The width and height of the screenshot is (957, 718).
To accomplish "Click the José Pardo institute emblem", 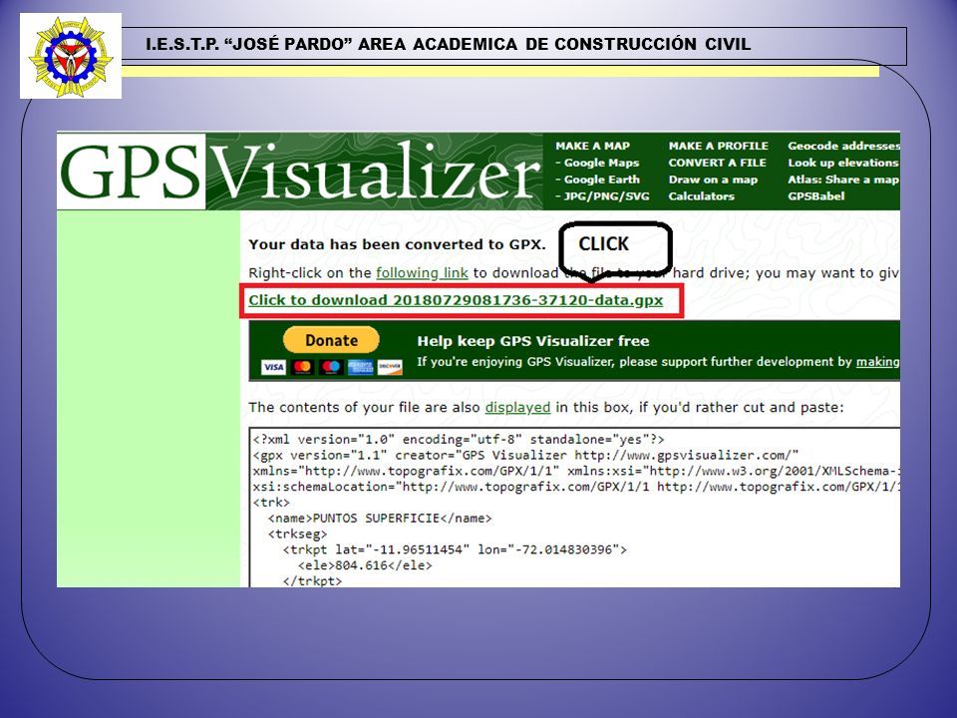I will click(x=71, y=56).
